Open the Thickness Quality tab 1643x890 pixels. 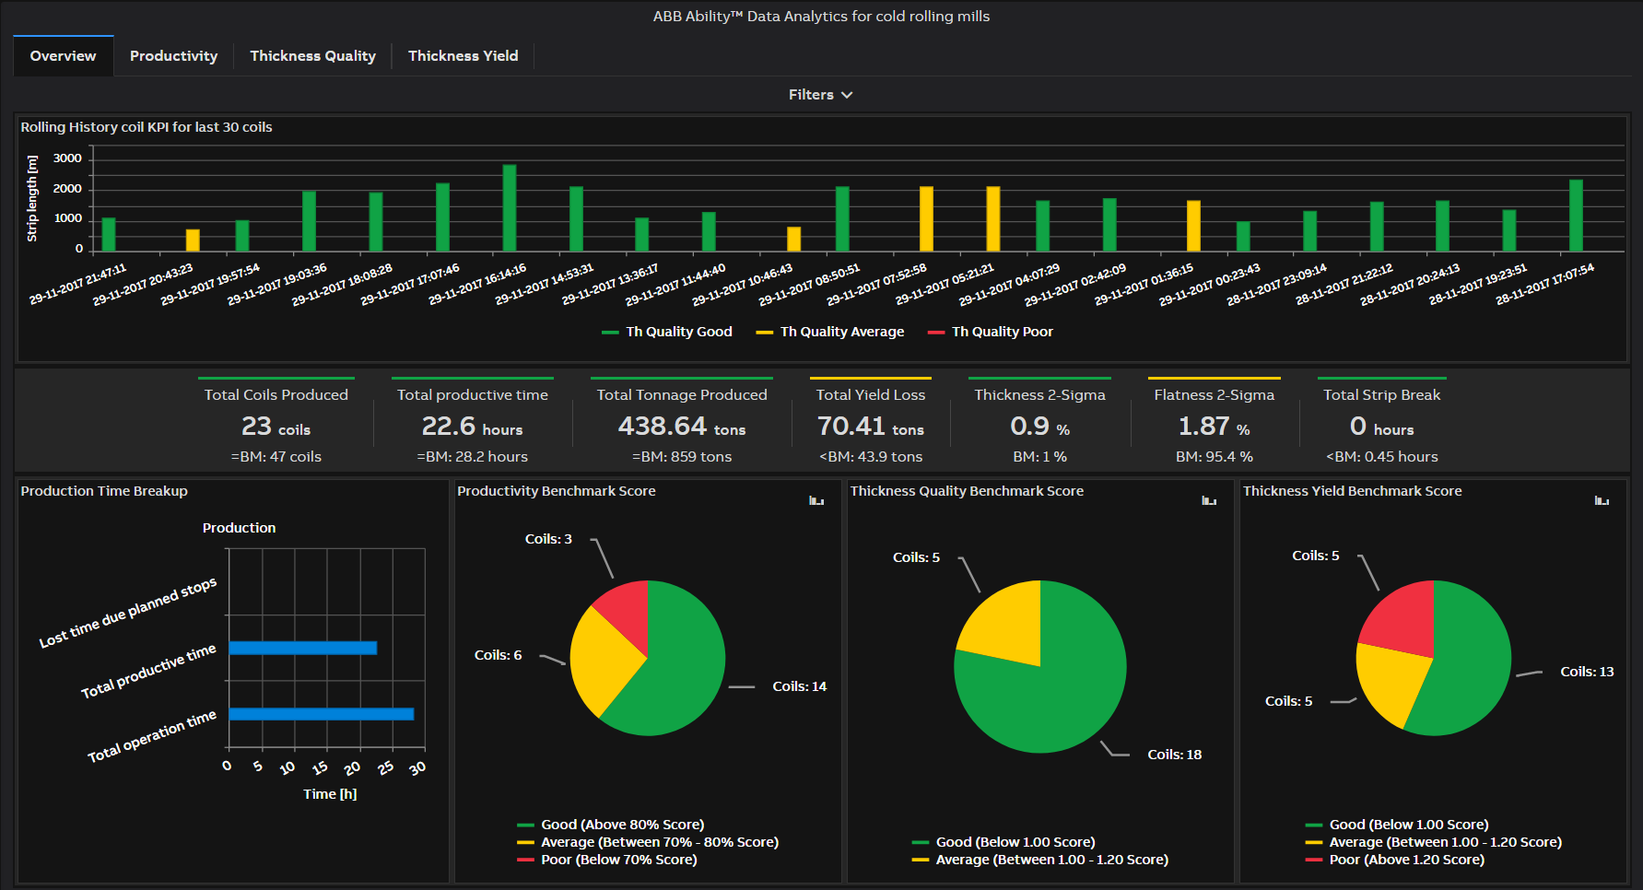pyautogui.click(x=312, y=56)
